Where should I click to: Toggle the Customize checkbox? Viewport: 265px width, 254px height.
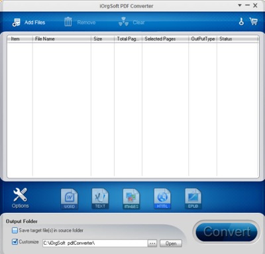15,242
